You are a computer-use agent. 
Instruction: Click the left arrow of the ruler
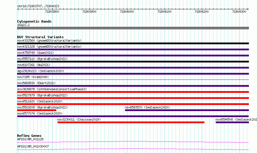(18, 9)
